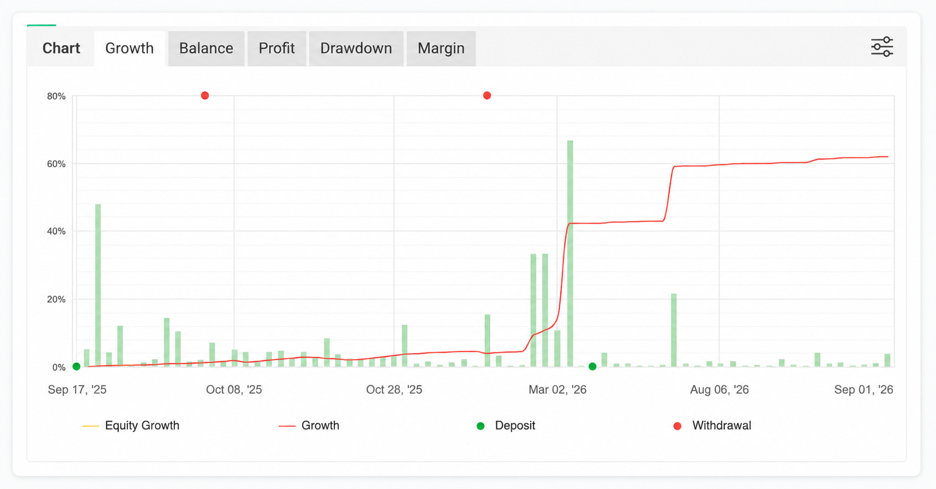Click the green deposit dot at Sep 17

77,367
